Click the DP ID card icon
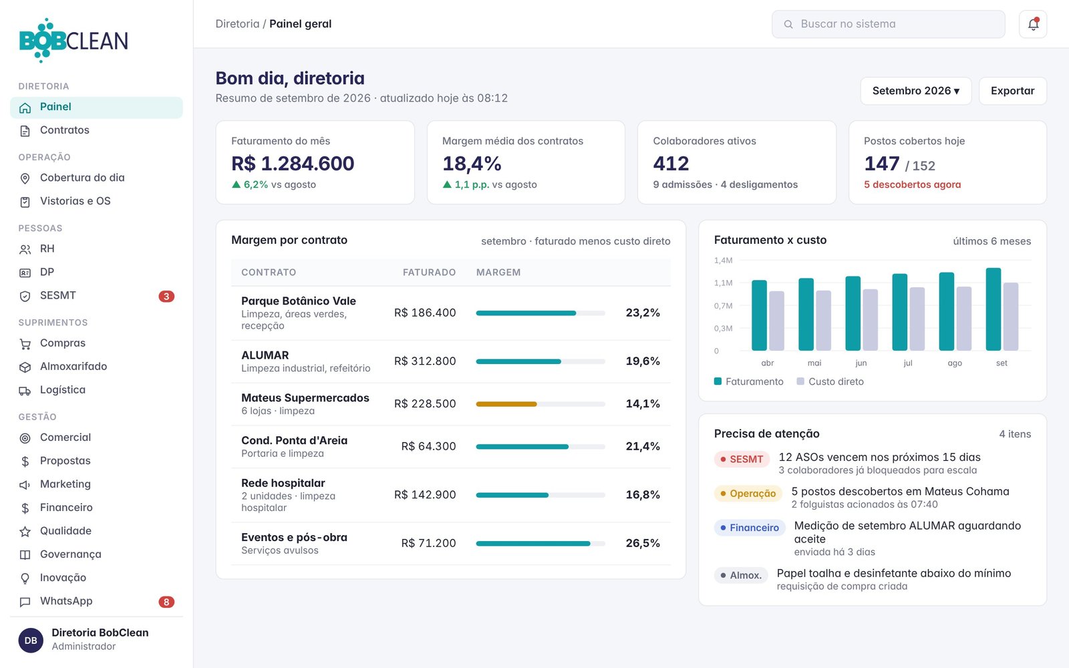1069x668 pixels. (x=25, y=273)
